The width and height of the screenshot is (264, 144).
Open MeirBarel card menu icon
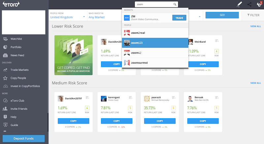pos(217,41)
